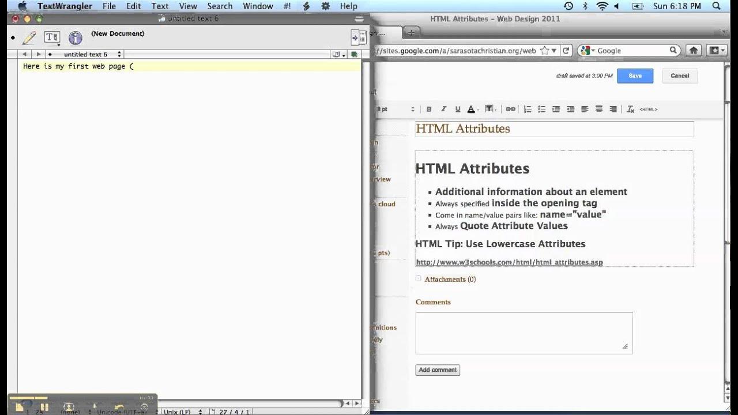Open the TextWrangler File menu
This screenshot has height=415, width=738.
[x=109, y=6]
